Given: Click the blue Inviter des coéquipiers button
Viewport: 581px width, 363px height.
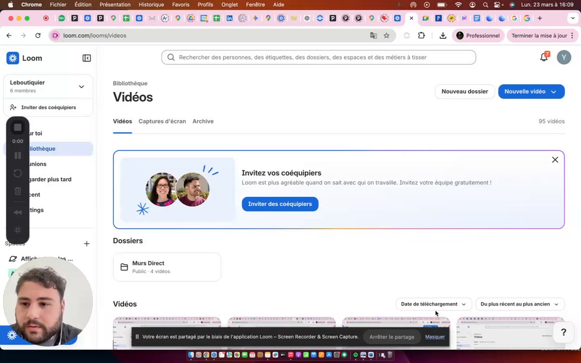Looking at the screenshot, I should pyautogui.click(x=280, y=204).
